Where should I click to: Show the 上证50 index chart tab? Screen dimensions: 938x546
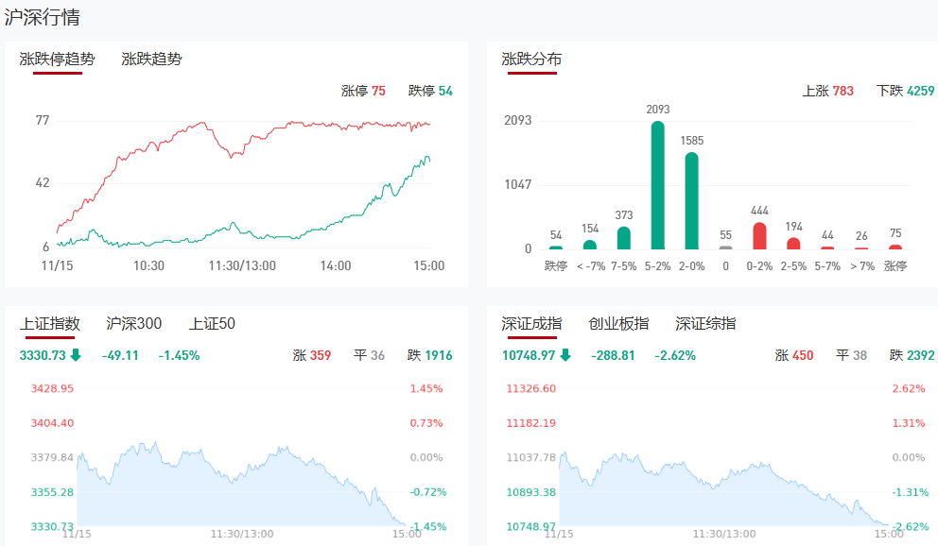[x=212, y=324]
